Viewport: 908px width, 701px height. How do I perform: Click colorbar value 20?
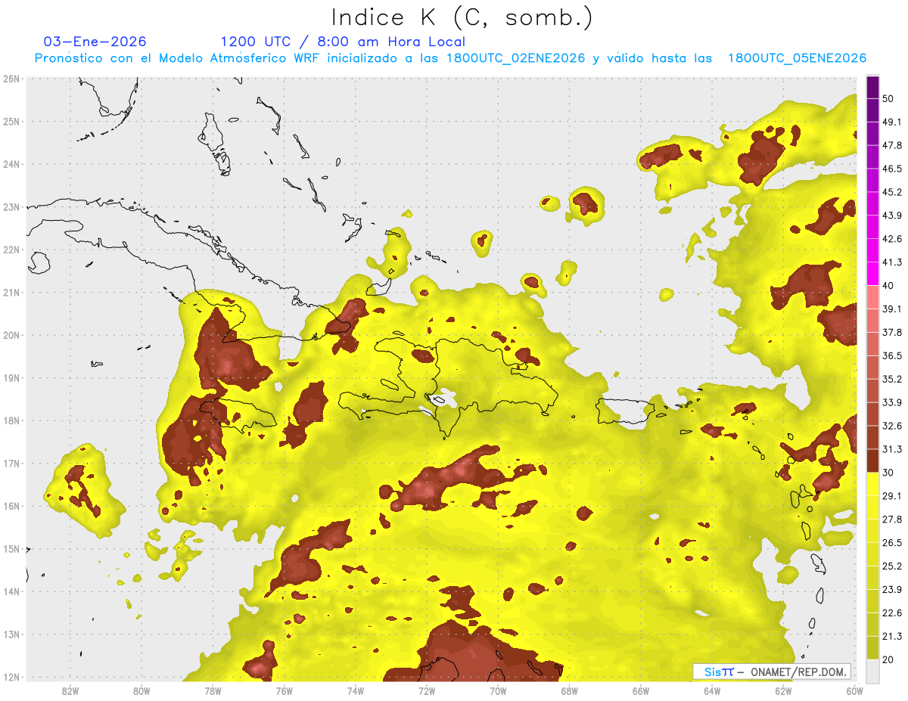pyautogui.click(x=888, y=659)
